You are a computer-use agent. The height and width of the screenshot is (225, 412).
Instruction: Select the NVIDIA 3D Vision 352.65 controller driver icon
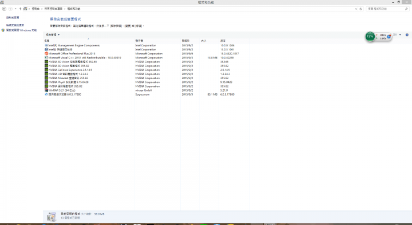(46, 62)
